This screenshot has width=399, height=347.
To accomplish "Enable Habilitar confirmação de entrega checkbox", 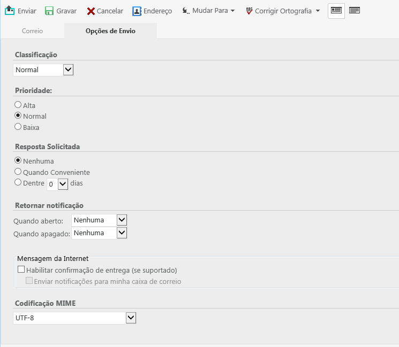I will pos(21,269).
